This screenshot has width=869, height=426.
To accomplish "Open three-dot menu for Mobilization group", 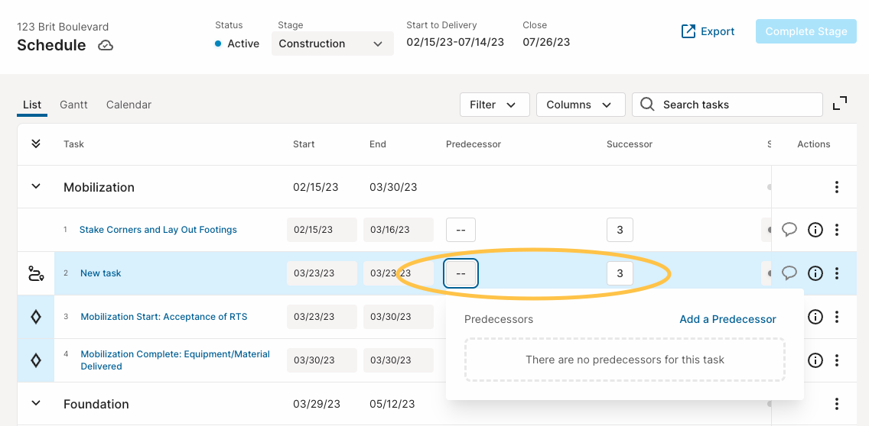I will [x=837, y=187].
